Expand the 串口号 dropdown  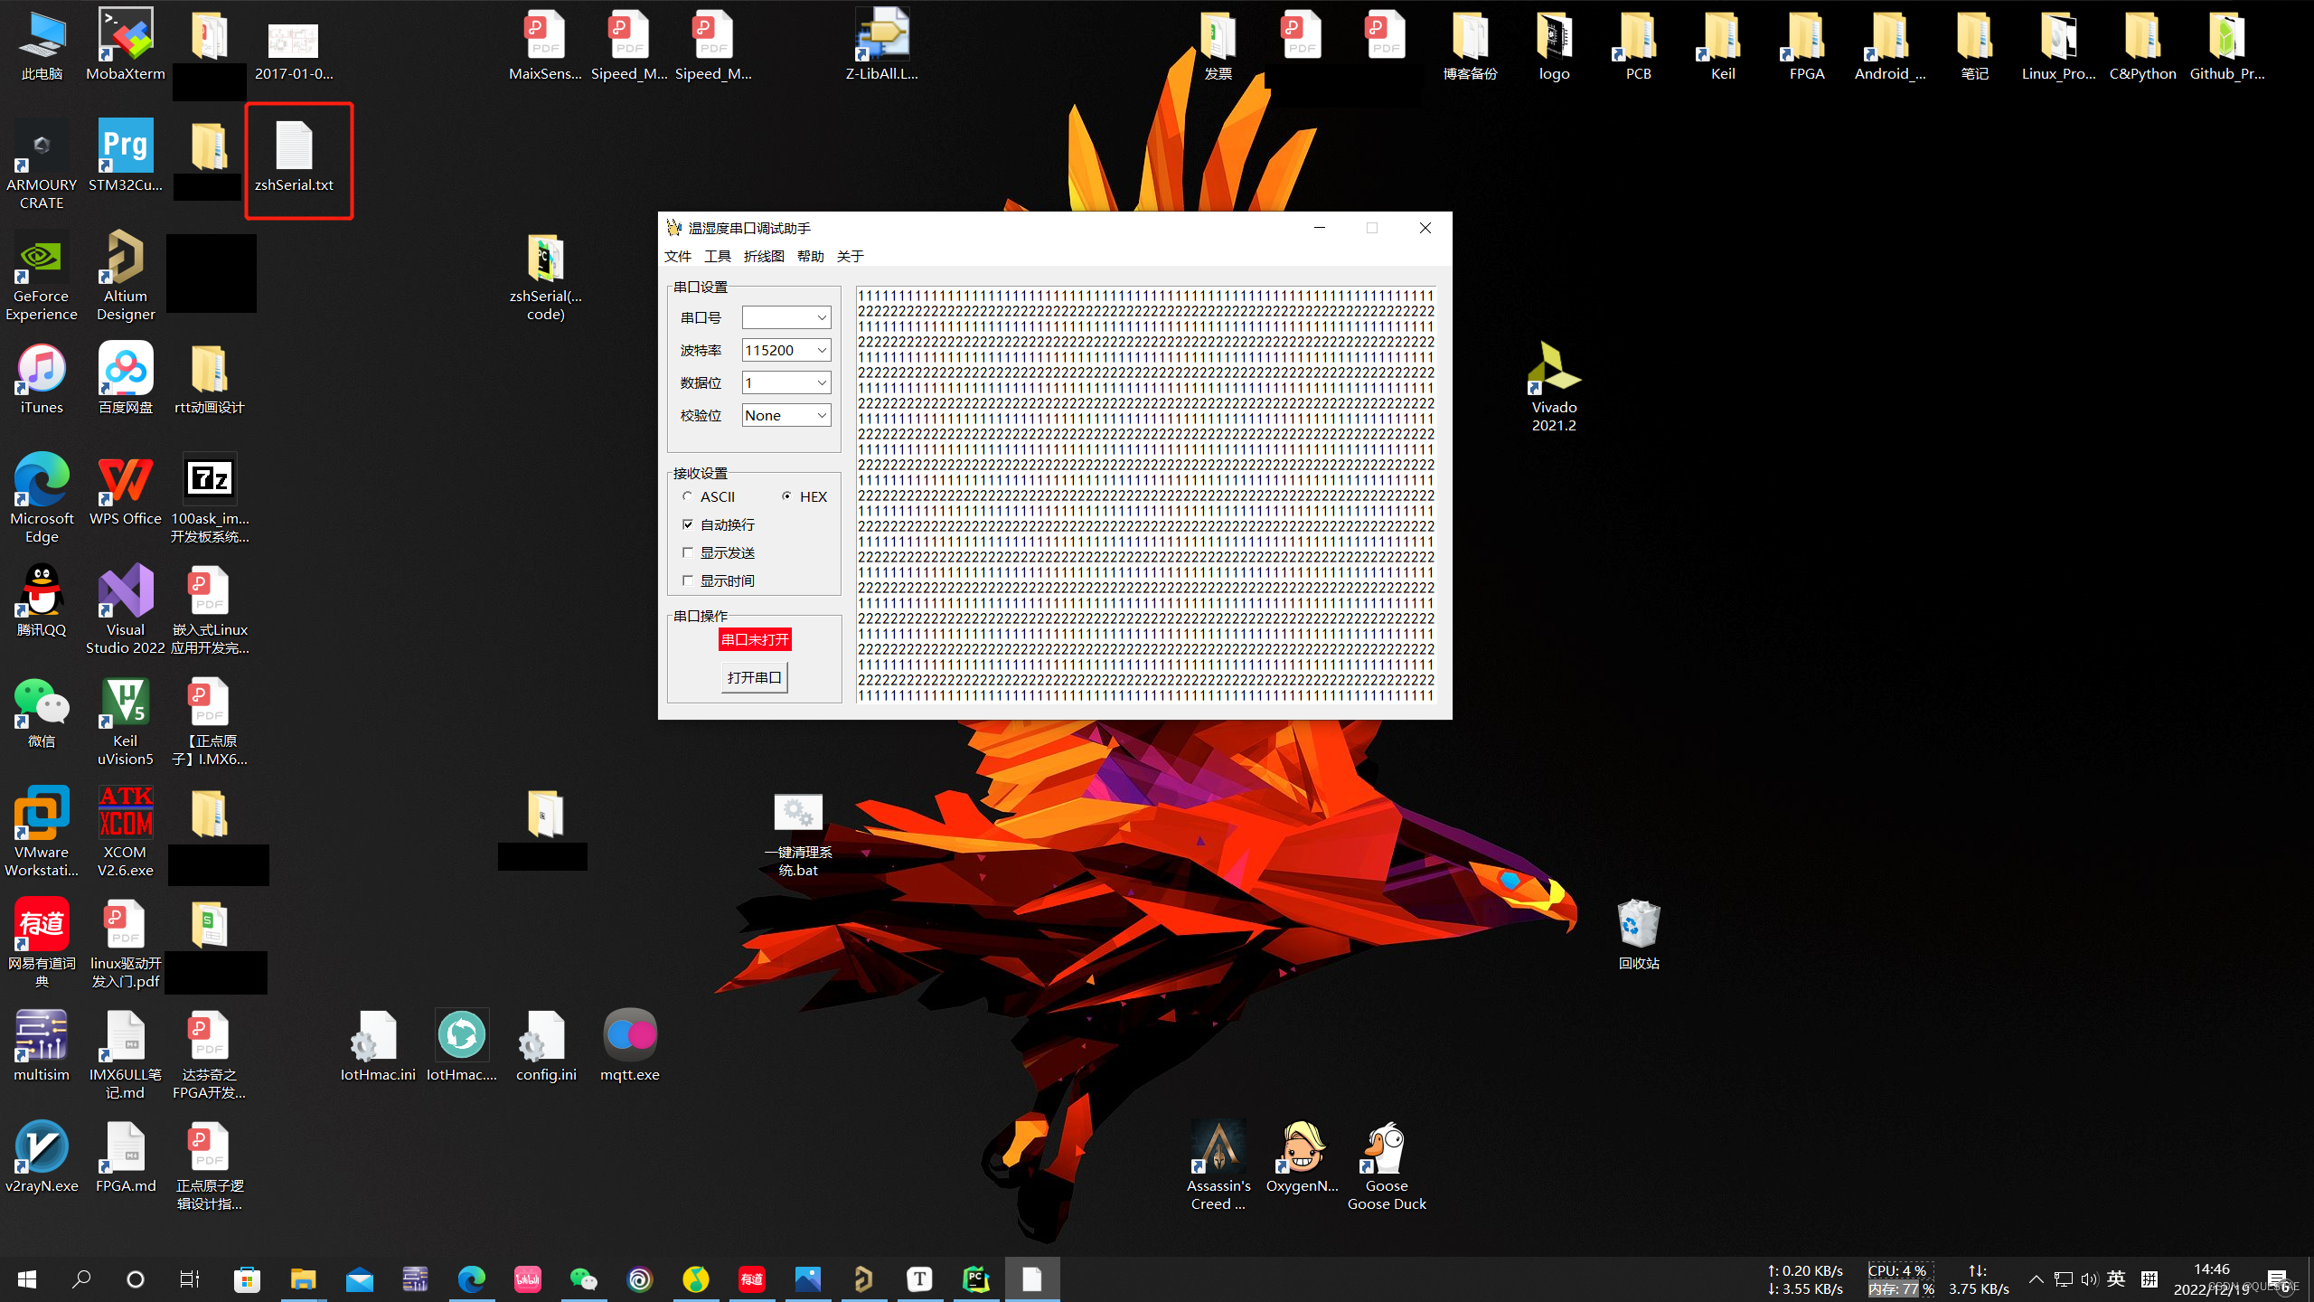tap(821, 317)
